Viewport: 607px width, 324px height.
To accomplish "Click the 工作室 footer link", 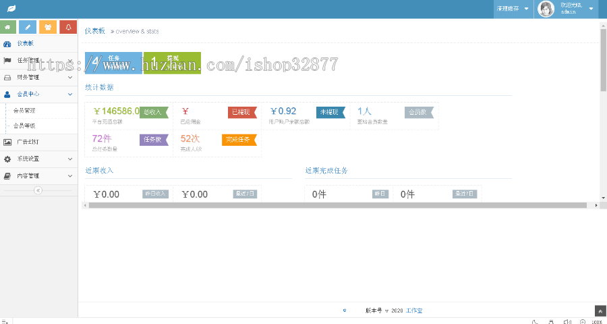I will (x=414, y=310).
